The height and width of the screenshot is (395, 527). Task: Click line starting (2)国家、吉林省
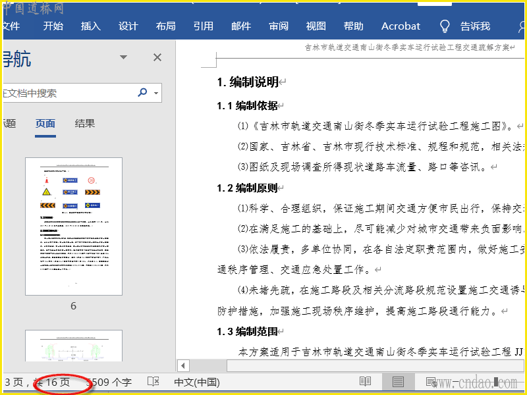pos(380,146)
